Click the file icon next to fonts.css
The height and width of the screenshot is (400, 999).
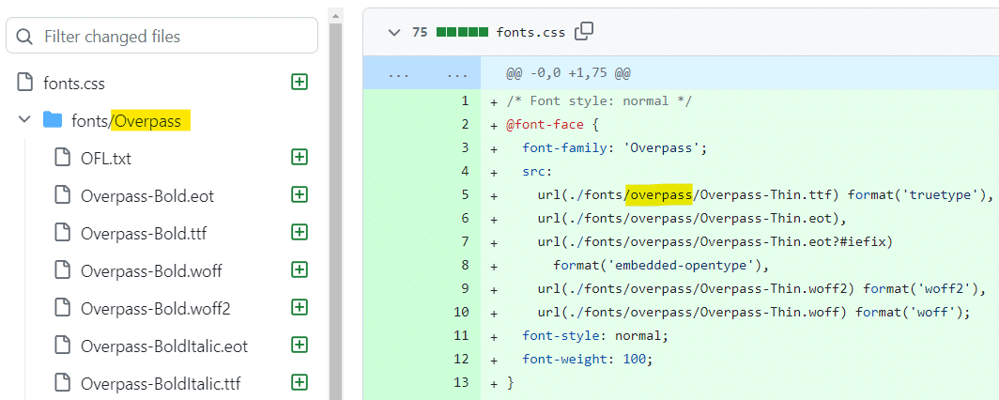pos(24,83)
